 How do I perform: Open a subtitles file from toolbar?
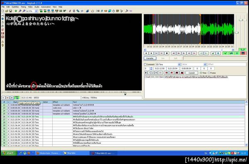pyautogui.click(x=7, y=11)
